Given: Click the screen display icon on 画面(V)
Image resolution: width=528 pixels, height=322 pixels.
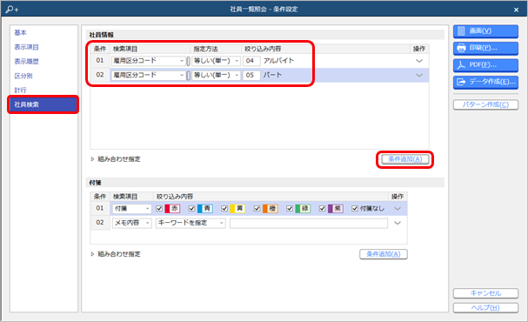Looking at the screenshot, I should point(461,31).
